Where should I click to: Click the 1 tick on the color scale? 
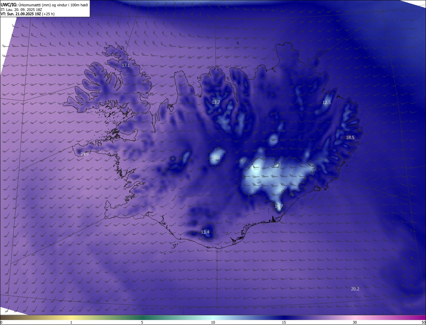point(71,322)
